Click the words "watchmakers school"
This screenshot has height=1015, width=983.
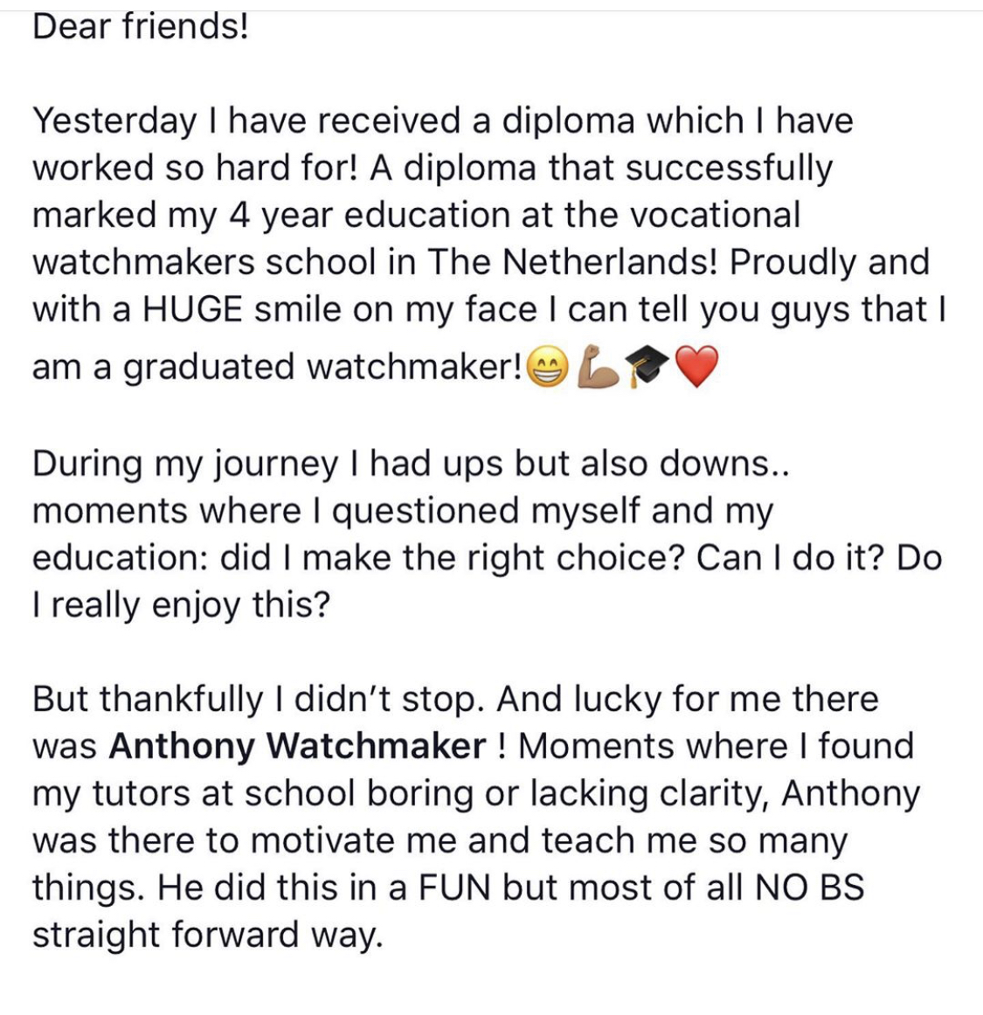tap(204, 261)
